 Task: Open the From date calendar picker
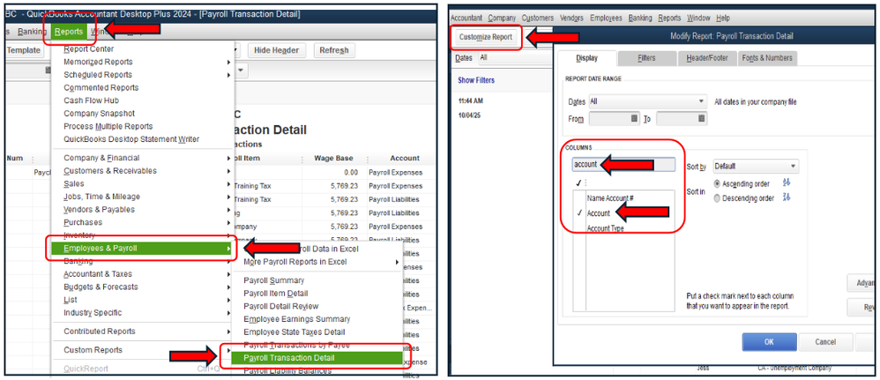[634, 118]
